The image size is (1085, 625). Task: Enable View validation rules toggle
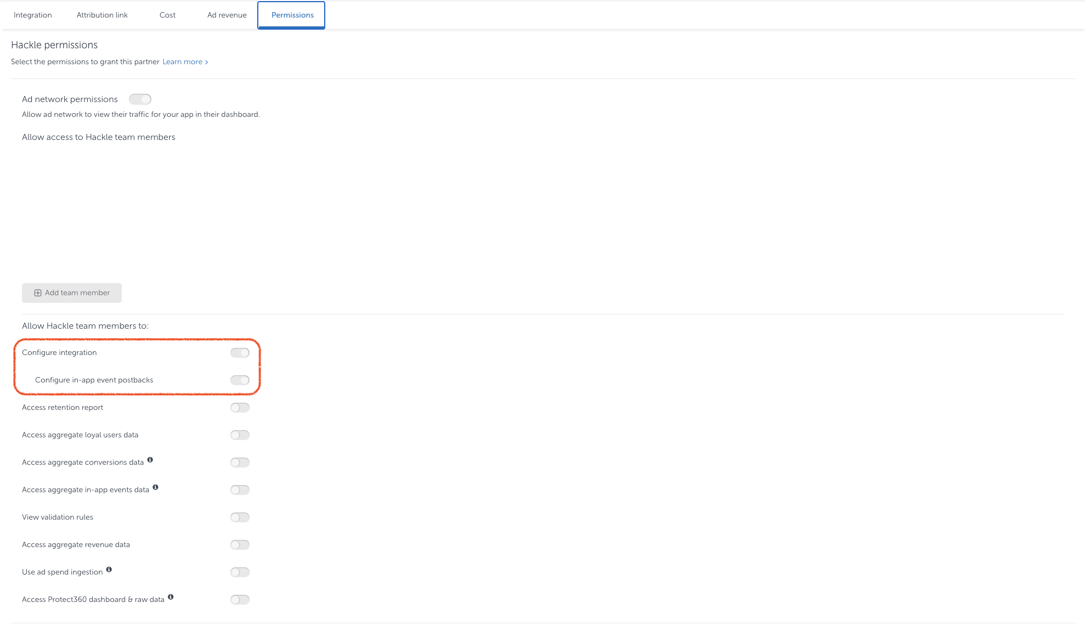[240, 517]
